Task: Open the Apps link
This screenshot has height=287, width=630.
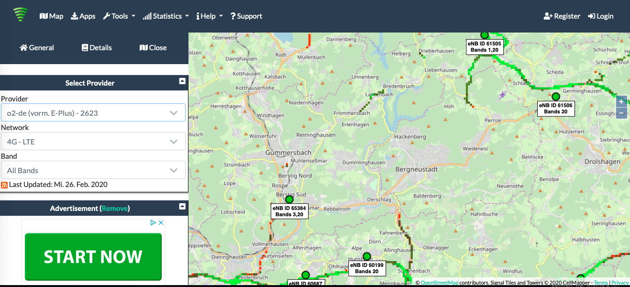Action: click(x=83, y=16)
